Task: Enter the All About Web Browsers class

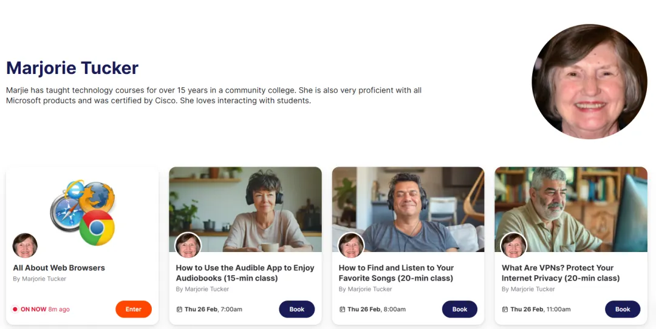Action: click(x=134, y=309)
